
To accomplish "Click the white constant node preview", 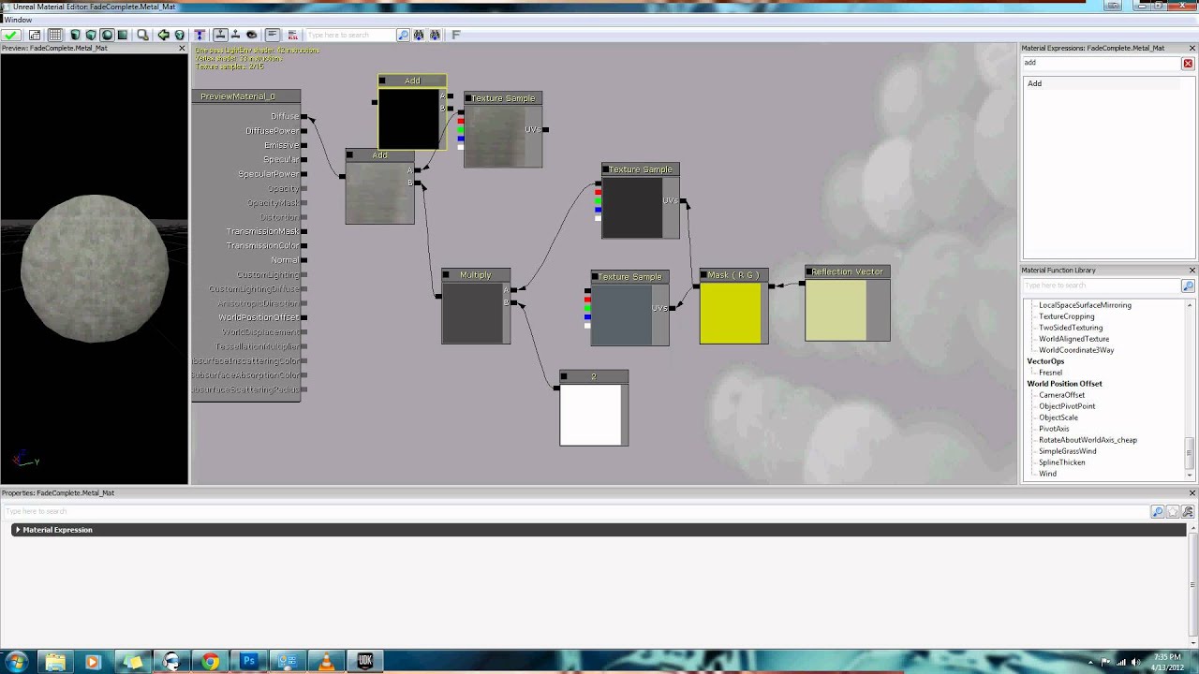I will (590, 414).
